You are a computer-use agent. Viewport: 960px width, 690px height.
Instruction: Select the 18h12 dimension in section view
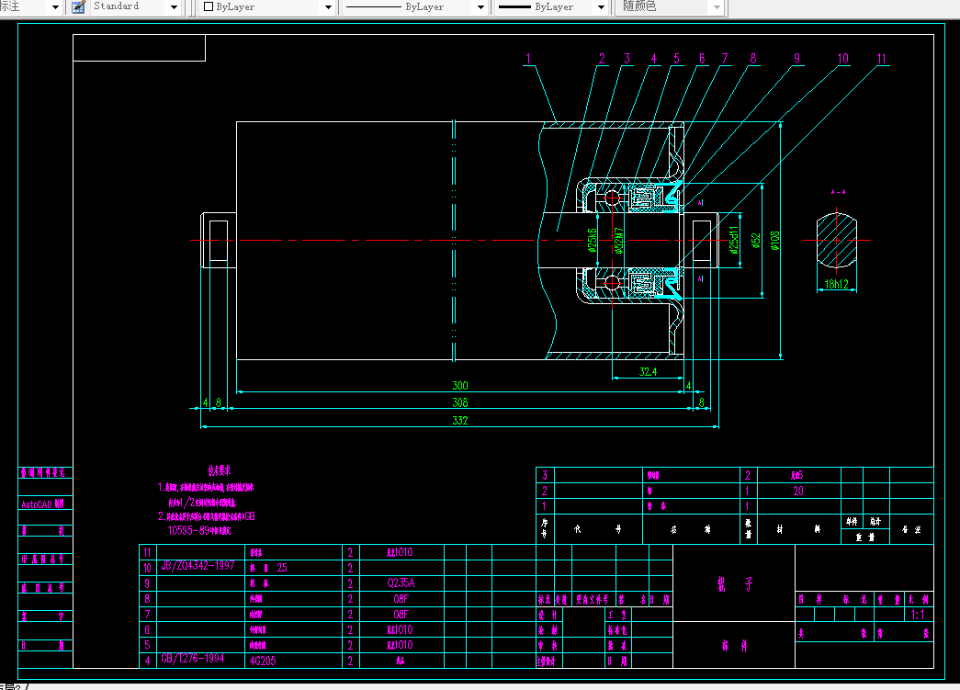[836, 284]
